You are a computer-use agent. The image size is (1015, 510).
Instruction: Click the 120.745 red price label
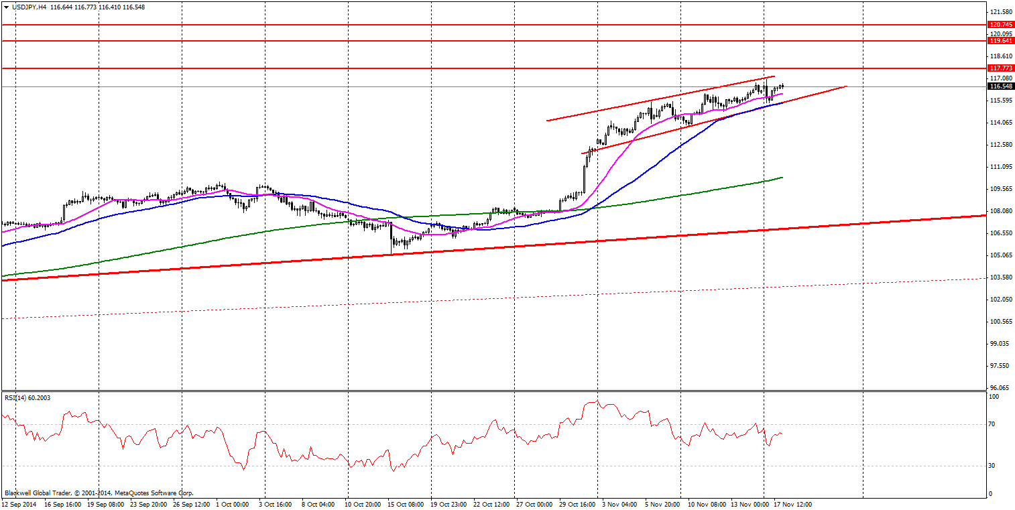point(1001,24)
